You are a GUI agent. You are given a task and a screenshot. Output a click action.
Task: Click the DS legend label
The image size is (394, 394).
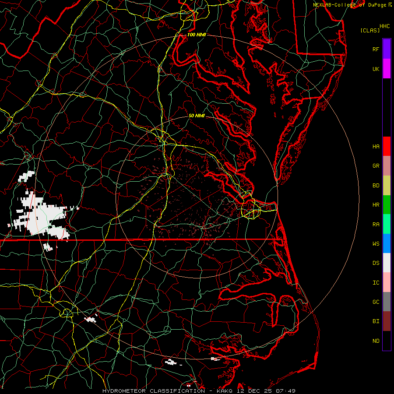[376, 263]
